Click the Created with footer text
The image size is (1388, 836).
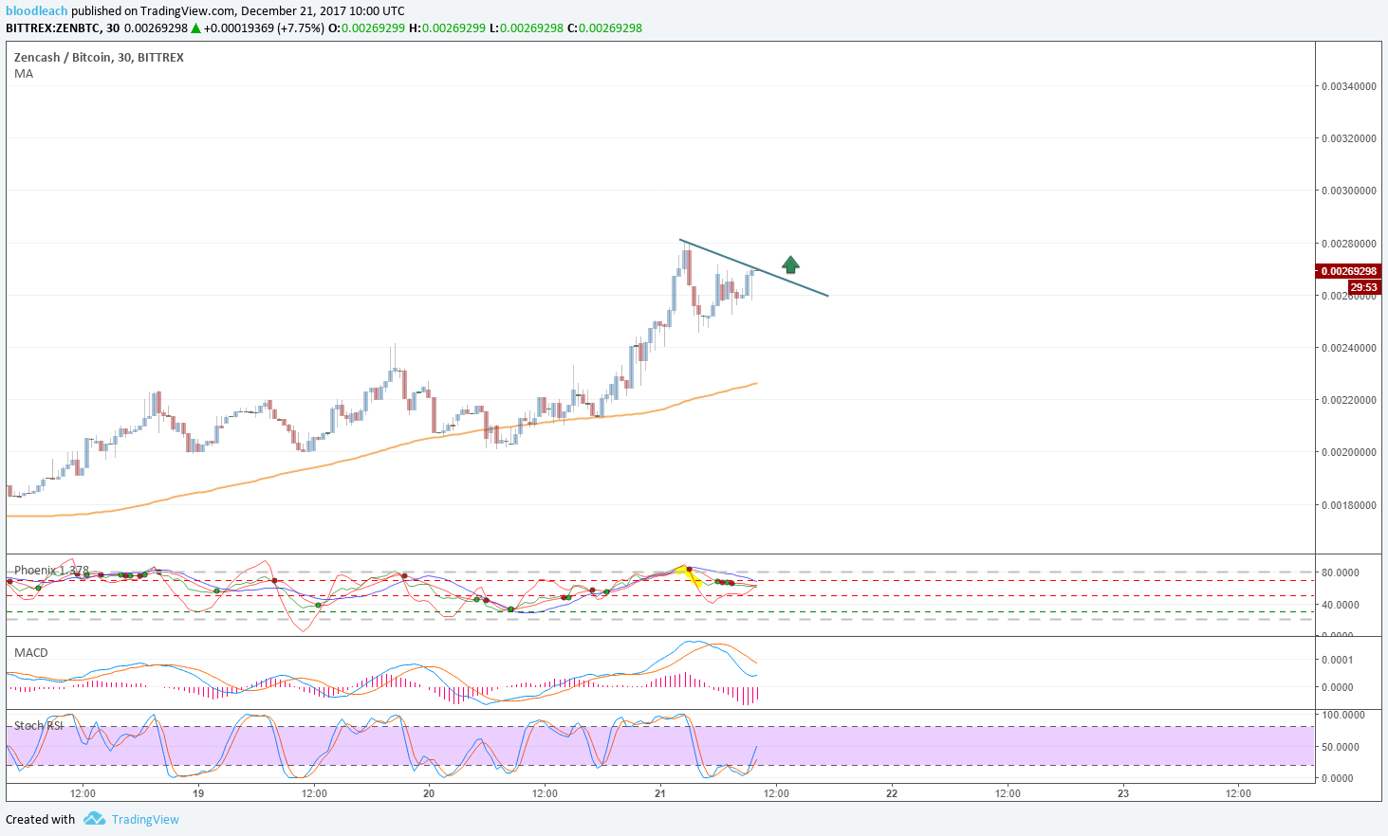pyautogui.click(x=40, y=820)
